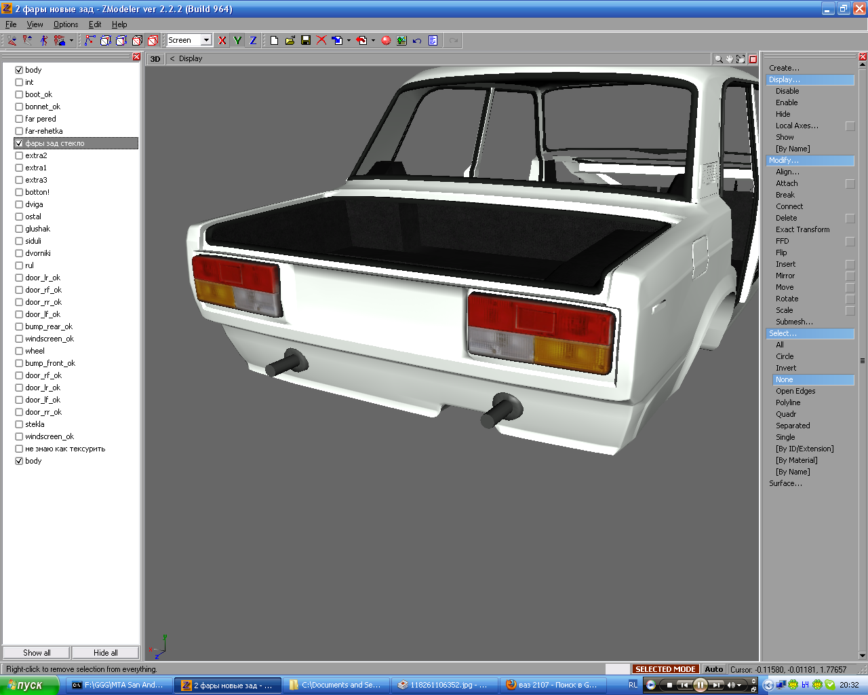Screen dimensions: 868x695
Task: Open the Options menu
Action: click(x=66, y=24)
